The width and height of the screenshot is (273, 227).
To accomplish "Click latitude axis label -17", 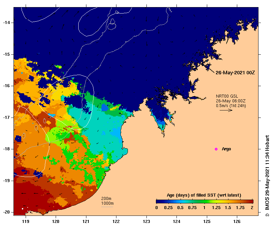I will [6, 118].
